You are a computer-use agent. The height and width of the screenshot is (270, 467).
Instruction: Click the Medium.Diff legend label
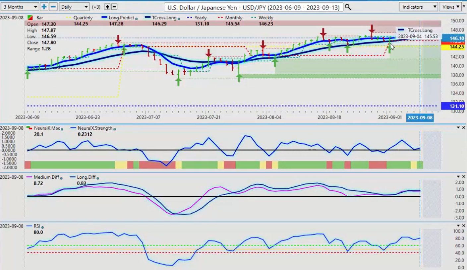tap(46, 177)
